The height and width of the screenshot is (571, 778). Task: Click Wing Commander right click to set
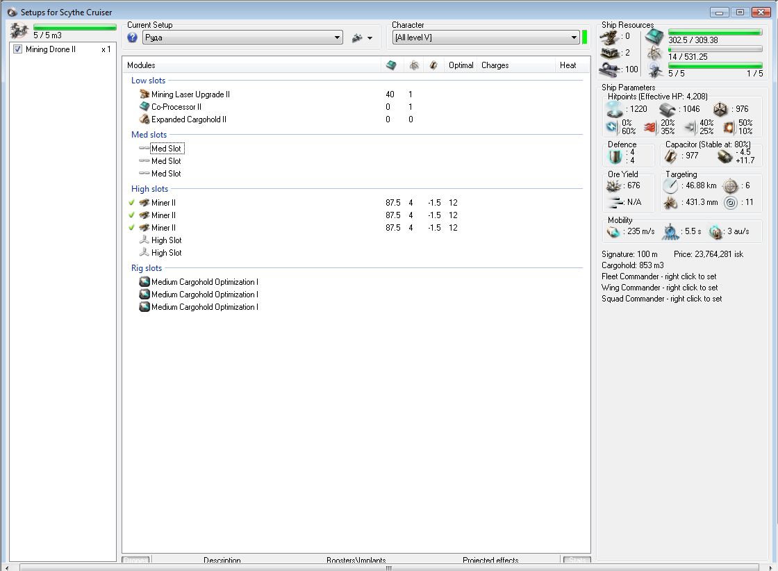(659, 287)
